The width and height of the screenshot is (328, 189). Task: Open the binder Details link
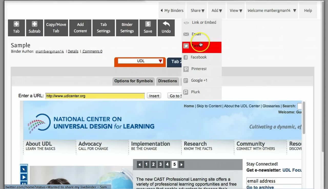point(73,51)
